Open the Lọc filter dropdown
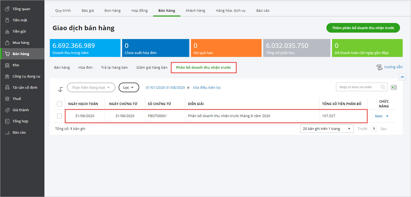411x197 pixels. tap(129, 87)
